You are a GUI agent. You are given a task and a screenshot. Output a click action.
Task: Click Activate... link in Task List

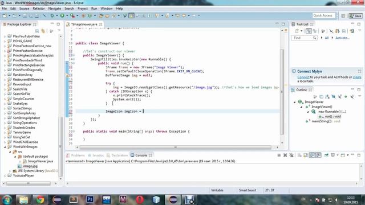pos(342,38)
